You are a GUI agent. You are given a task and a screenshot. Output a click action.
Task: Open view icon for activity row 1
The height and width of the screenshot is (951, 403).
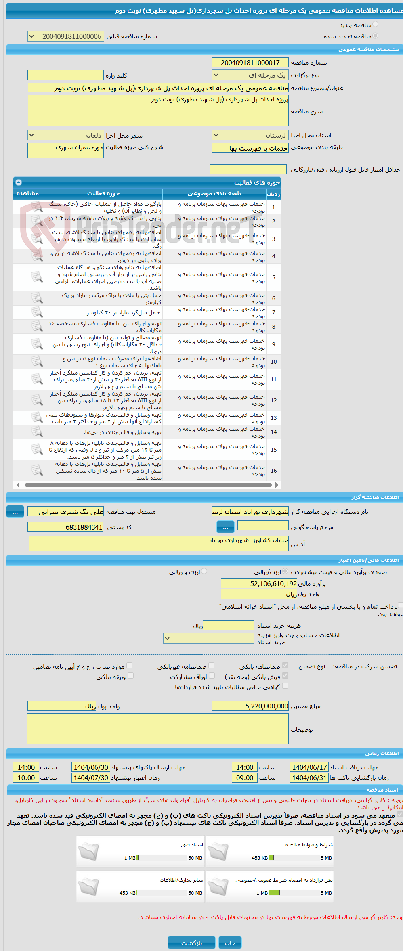click(37, 207)
